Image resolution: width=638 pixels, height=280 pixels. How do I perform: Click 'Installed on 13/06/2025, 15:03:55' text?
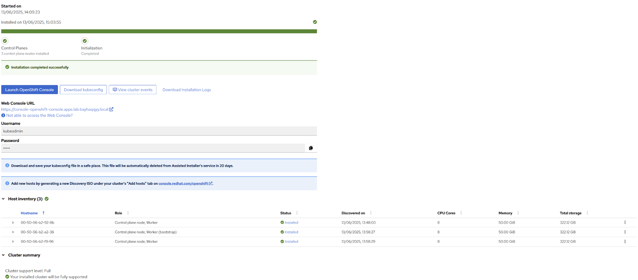point(31,22)
